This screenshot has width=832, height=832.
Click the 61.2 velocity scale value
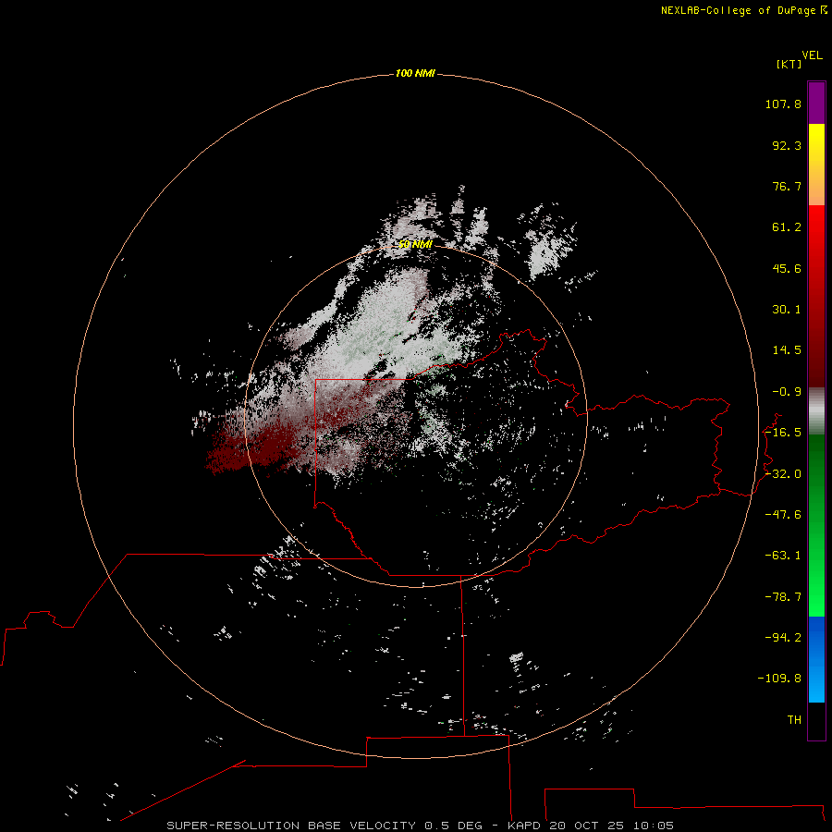pyautogui.click(x=787, y=227)
